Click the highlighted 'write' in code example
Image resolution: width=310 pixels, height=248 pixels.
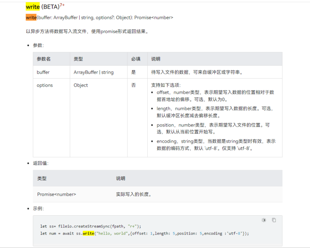[88, 234]
